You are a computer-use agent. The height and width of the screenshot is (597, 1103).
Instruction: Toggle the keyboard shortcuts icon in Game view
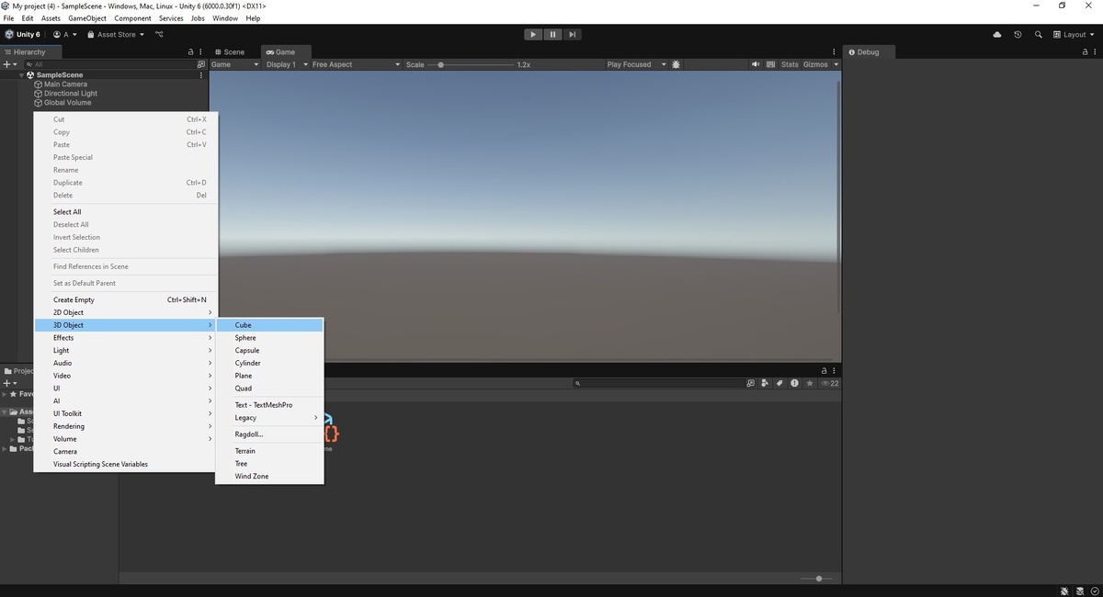pos(769,64)
